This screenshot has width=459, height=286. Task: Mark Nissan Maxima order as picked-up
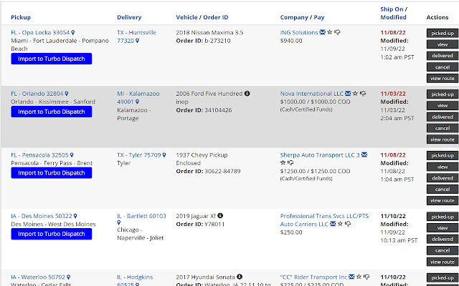pyautogui.click(x=443, y=34)
